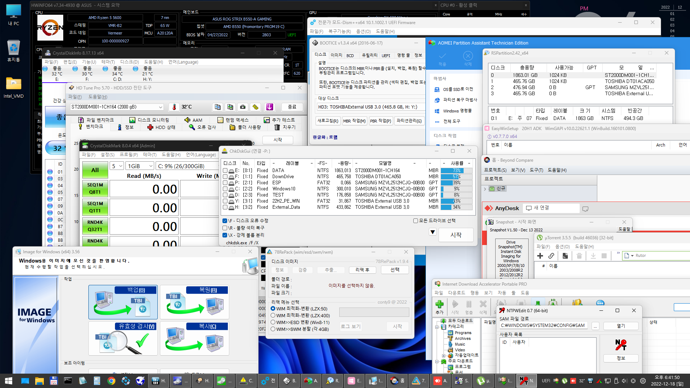Viewport: 690px width, 388px height.
Task: Open the Intel_VMD folder on desktop
Action: pyautogui.click(x=14, y=88)
